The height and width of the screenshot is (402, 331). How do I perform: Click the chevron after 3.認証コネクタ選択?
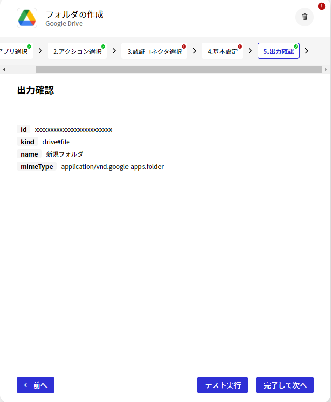tap(195, 51)
